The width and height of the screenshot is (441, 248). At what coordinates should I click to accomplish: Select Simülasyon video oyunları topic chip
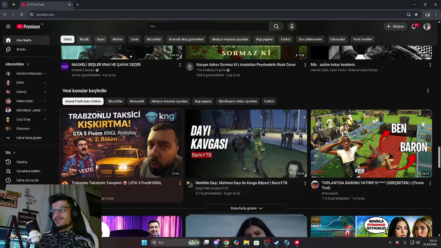(x=238, y=101)
